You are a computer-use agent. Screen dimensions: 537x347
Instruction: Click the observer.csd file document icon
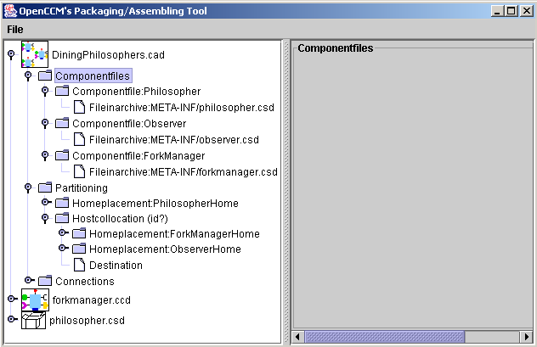click(79, 139)
